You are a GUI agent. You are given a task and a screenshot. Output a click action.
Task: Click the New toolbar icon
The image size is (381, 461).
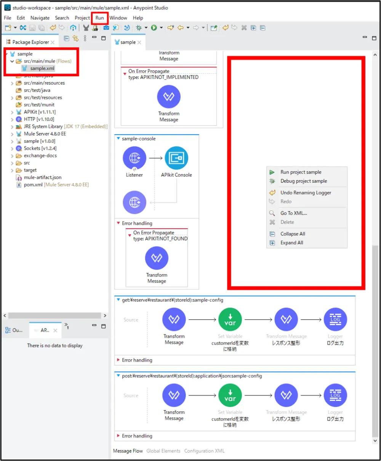[x=8, y=28]
